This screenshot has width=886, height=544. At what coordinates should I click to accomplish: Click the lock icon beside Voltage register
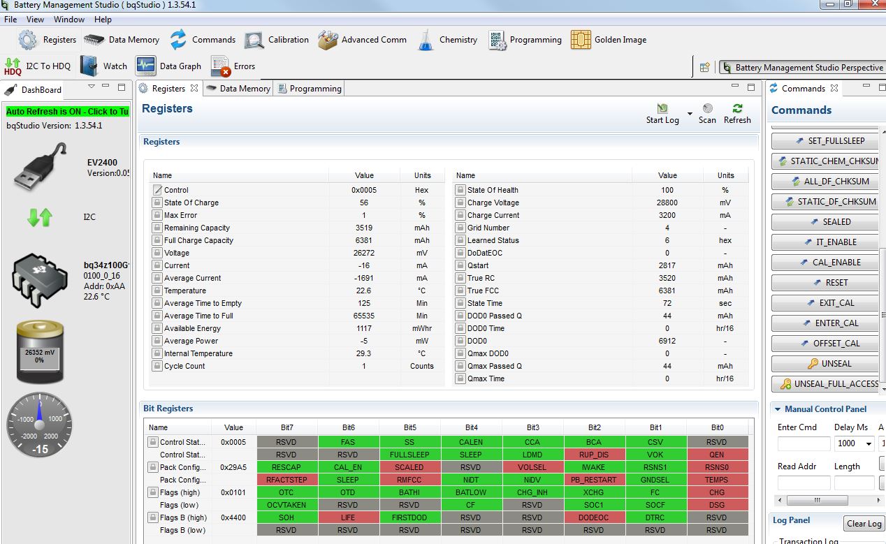(157, 253)
